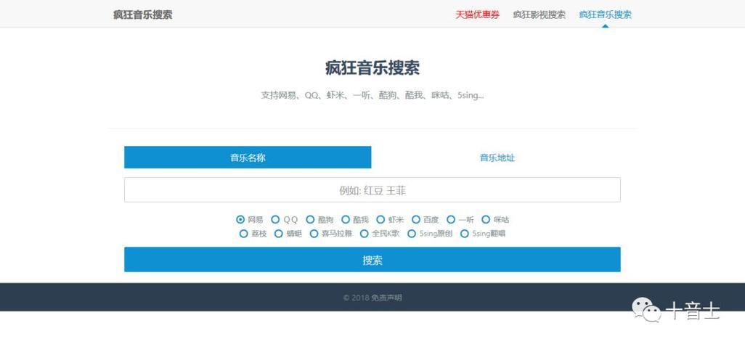745x344 pixels.
Task: Select 喜马拉雅 as source
Action: [x=314, y=234]
